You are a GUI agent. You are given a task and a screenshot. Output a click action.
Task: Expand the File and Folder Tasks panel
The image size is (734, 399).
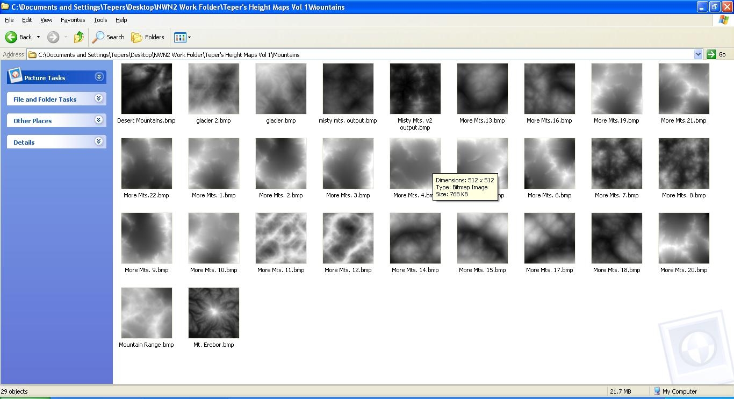(99, 98)
